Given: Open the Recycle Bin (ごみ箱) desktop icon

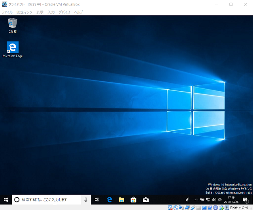Looking at the screenshot, I should [12, 25].
